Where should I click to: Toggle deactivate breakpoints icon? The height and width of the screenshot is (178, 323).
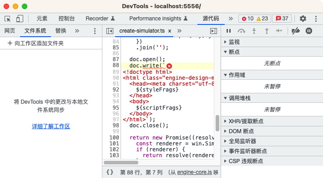pos(296,31)
